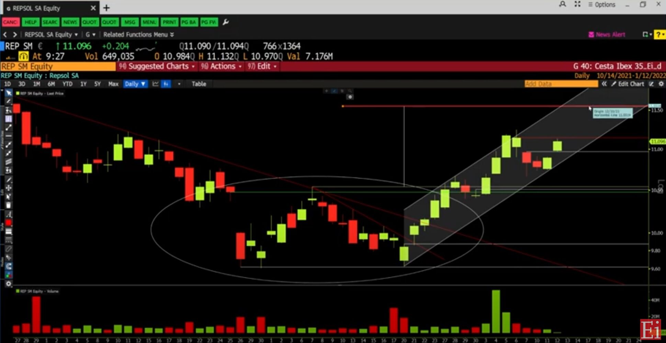Set range to 1M

coord(37,84)
